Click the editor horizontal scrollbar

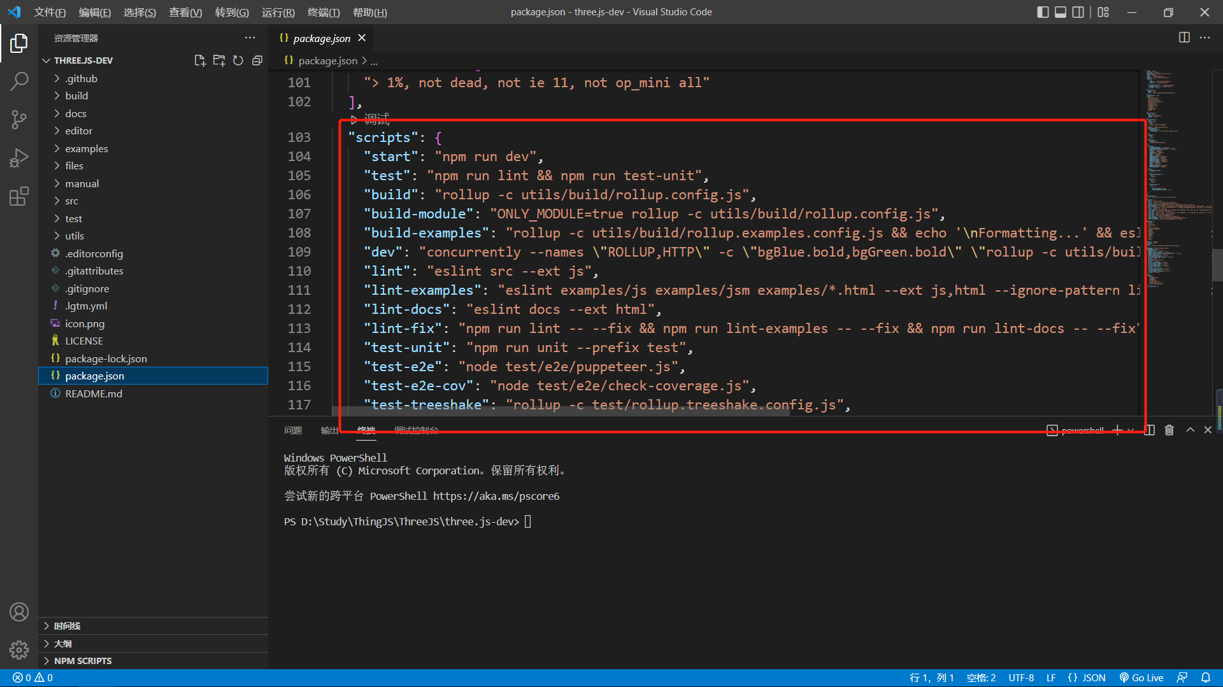click(561, 412)
